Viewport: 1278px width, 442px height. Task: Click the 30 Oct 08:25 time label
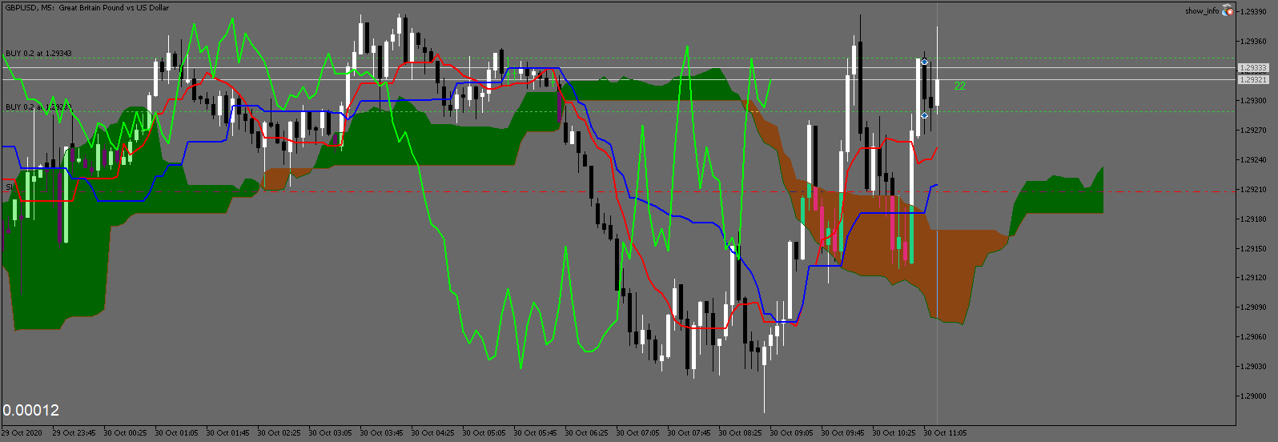[x=740, y=433]
